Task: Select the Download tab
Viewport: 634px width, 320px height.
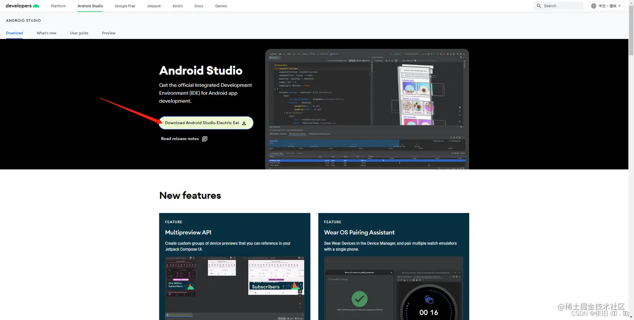Action: tap(14, 33)
